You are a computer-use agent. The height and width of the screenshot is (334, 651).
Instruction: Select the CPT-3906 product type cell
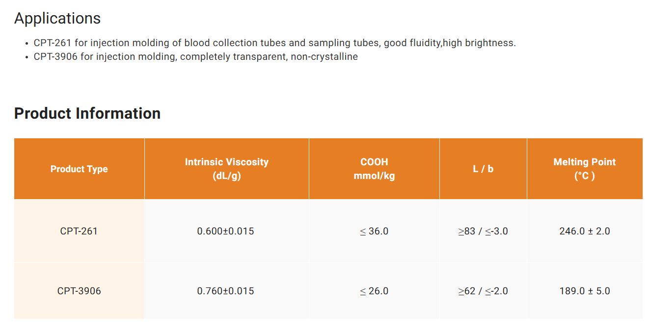(x=79, y=291)
